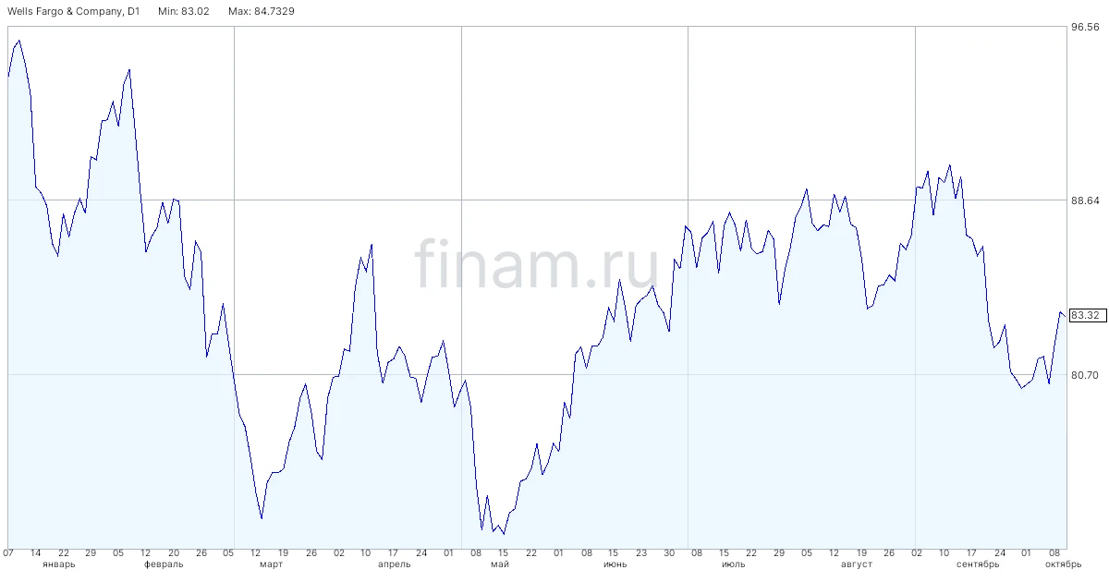Viewport: 1109px width, 582px height.
Task: Click the 88.64 price axis label
Action: click(1085, 200)
